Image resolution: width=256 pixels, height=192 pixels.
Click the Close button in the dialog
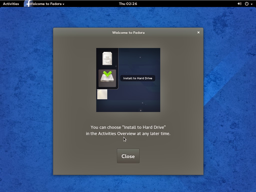(128, 156)
